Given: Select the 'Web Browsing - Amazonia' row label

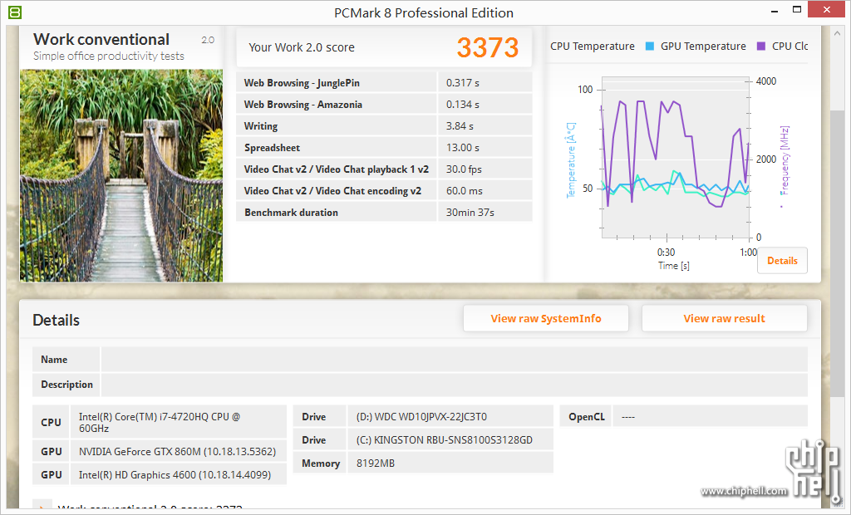Looking at the screenshot, I should click(x=303, y=105).
